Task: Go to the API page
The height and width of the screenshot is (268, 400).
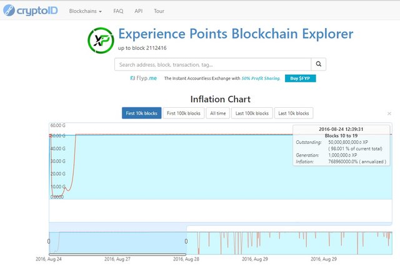Action: (138, 11)
